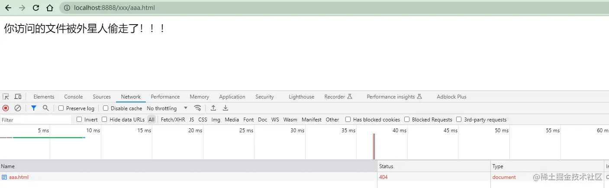The height and width of the screenshot is (188, 609).
Task: Filter requests by Media
Action: pos(232,120)
